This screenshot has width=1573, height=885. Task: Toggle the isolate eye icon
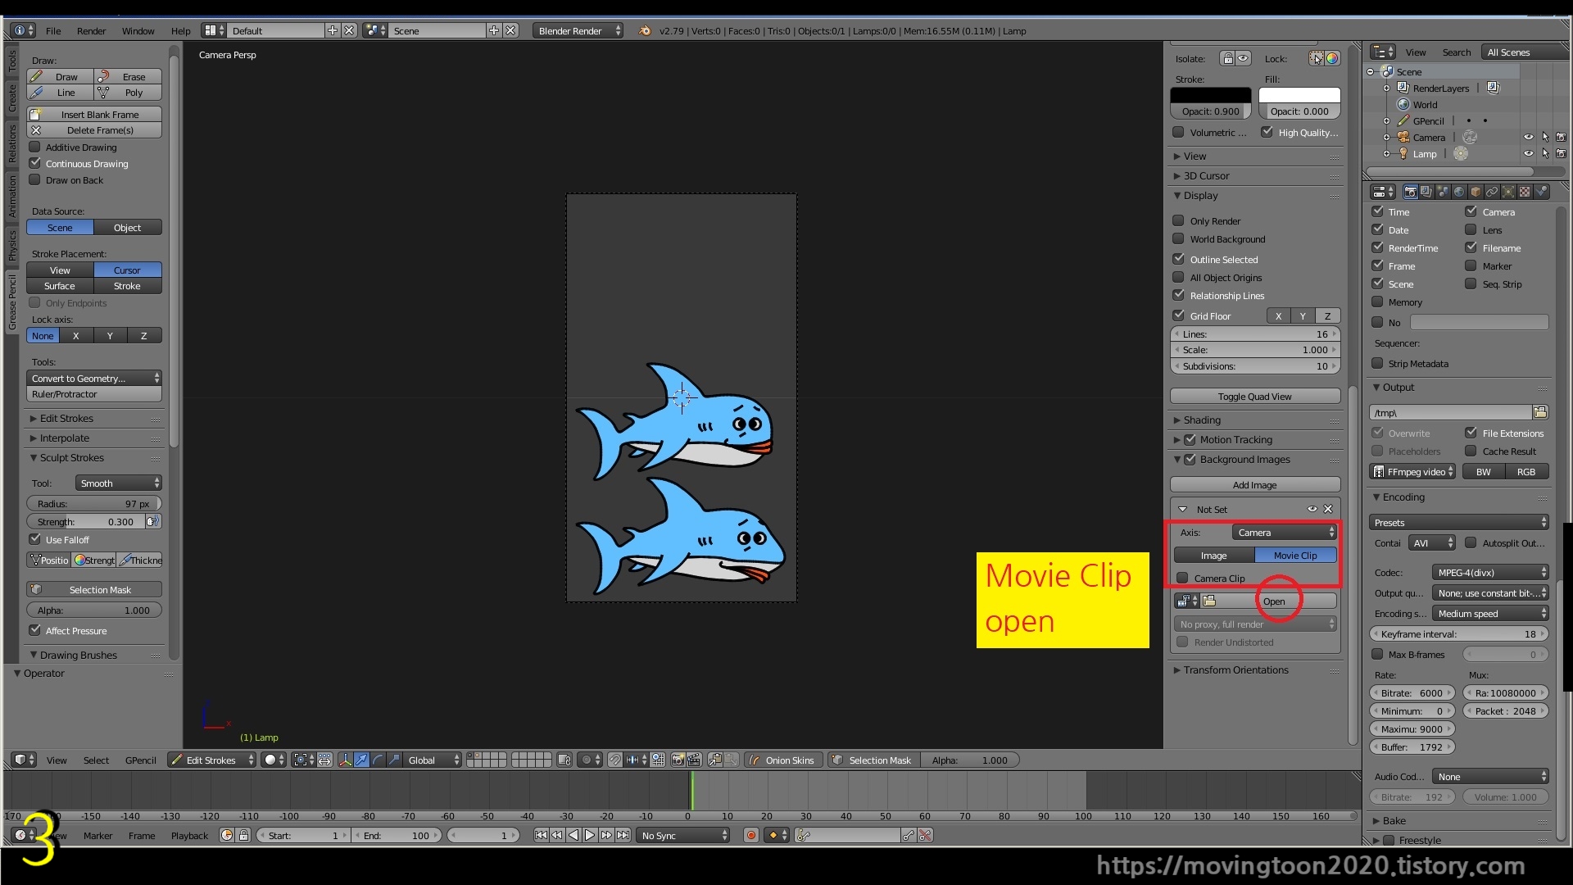[x=1244, y=58]
